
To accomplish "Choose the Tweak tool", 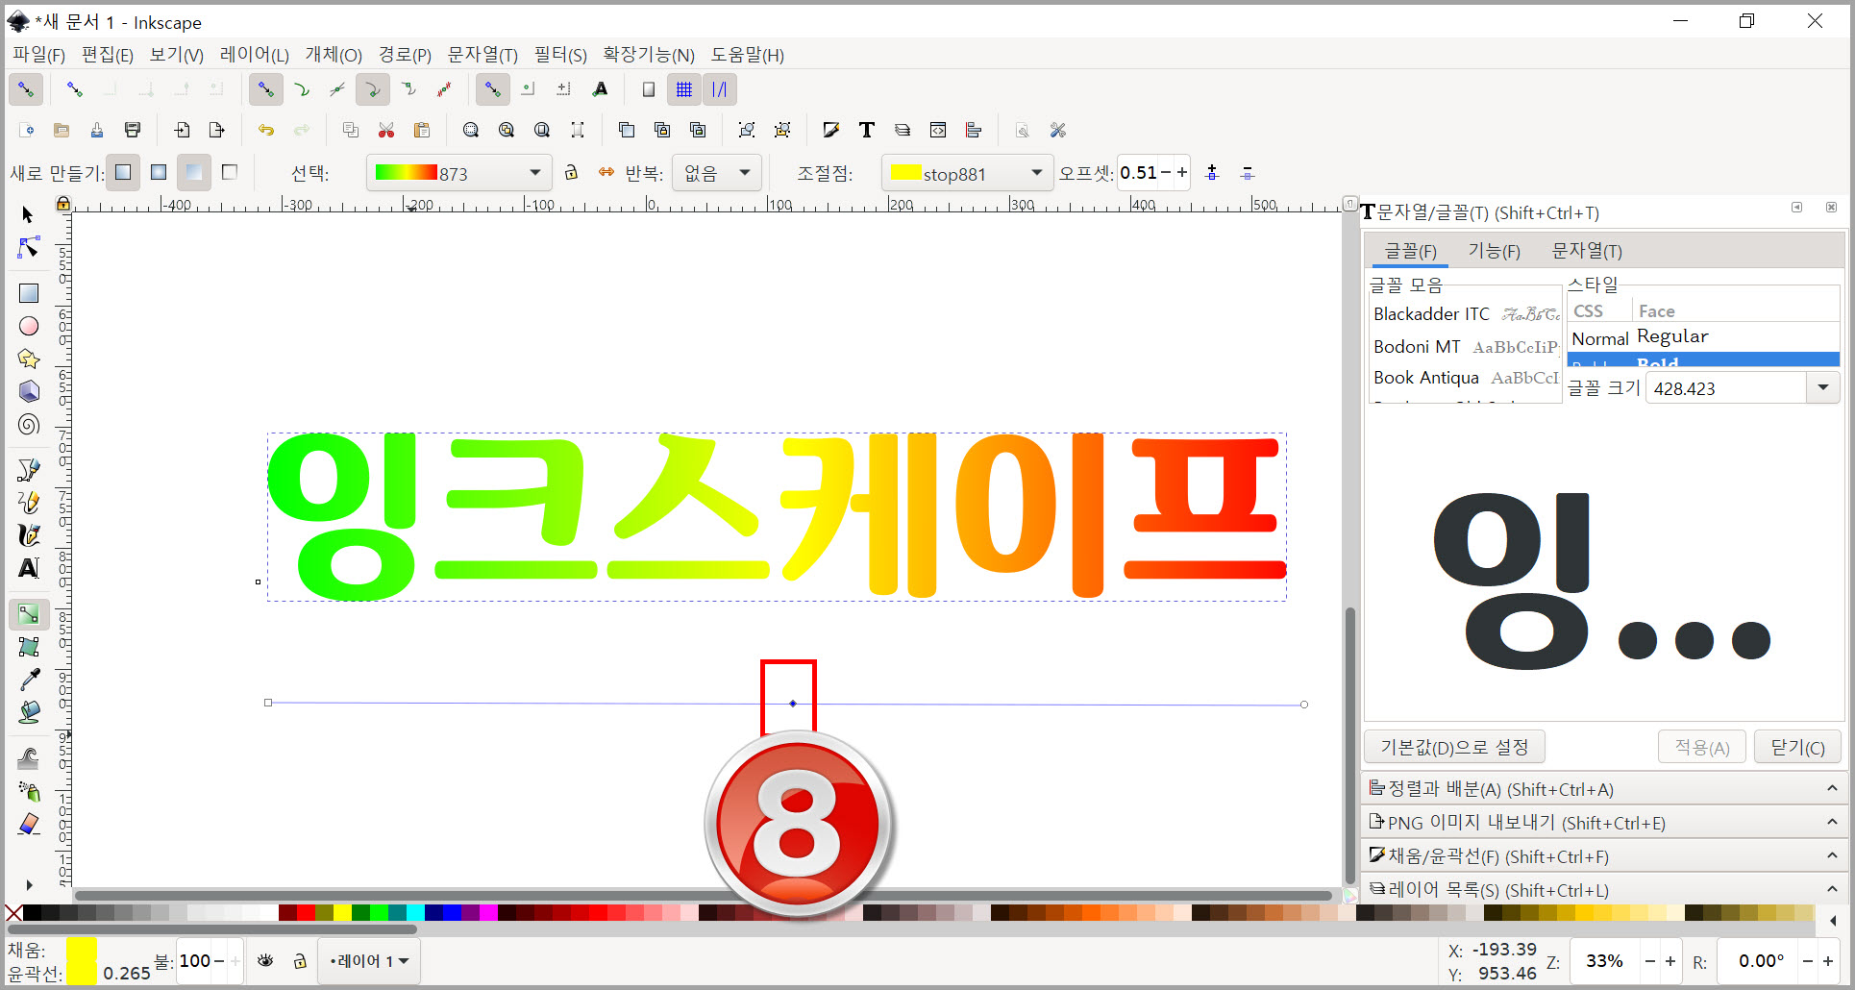I will (29, 758).
